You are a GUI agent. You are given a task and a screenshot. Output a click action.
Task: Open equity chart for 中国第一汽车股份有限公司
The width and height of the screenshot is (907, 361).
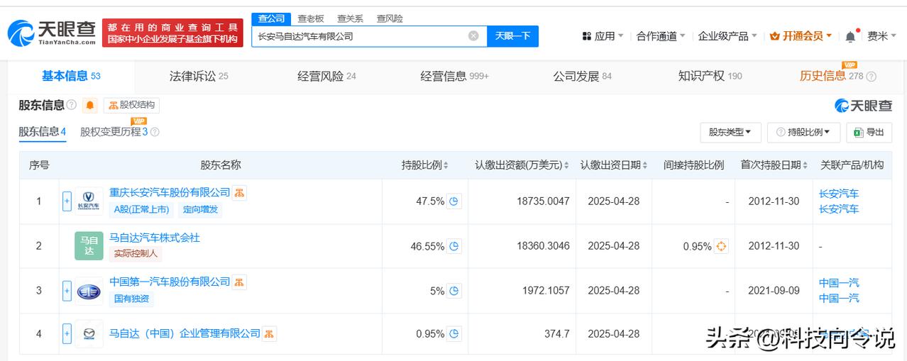240,282
